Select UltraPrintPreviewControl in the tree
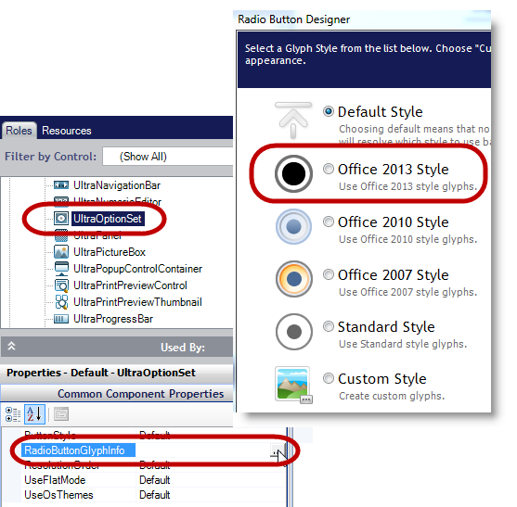 pyautogui.click(x=130, y=285)
